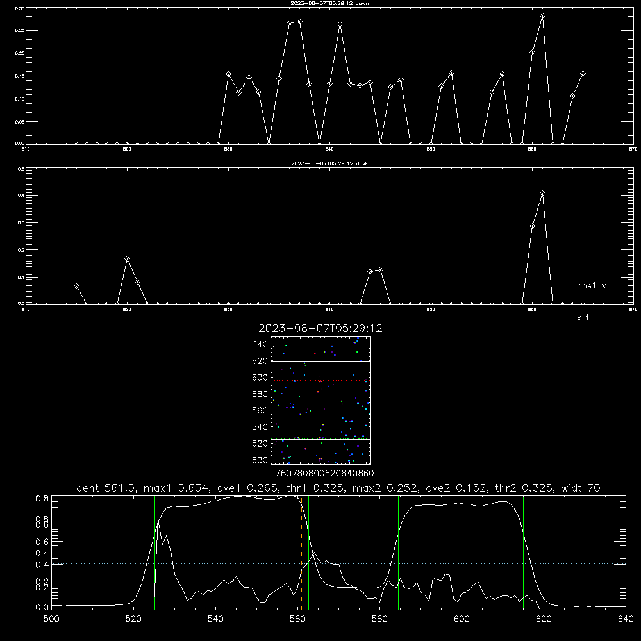Click the 'pos1 x' label
Screen dimensions: 641x641
pyautogui.click(x=591, y=286)
